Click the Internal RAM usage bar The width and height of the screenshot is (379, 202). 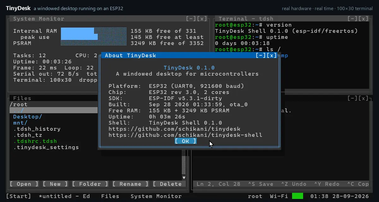(94, 31)
